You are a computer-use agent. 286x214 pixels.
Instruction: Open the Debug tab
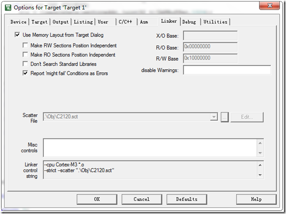tap(189, 22)
